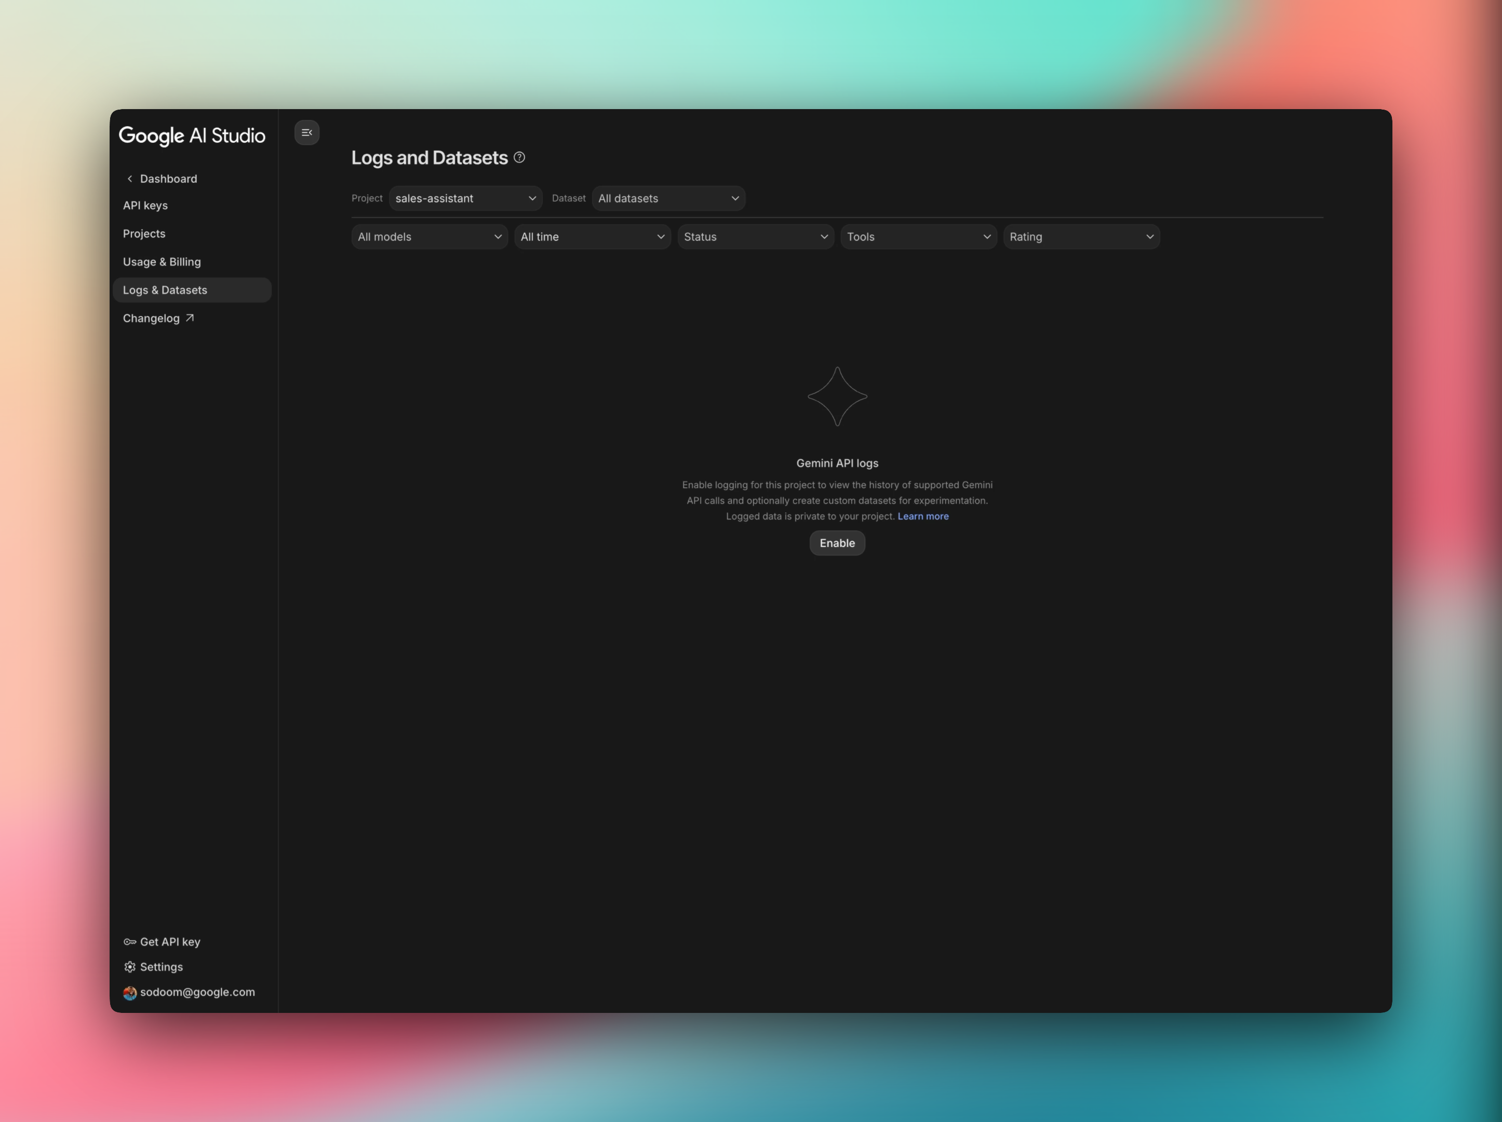Click the account avatar picture
Screen dimensions: 1502x1122
click(130, 993)
